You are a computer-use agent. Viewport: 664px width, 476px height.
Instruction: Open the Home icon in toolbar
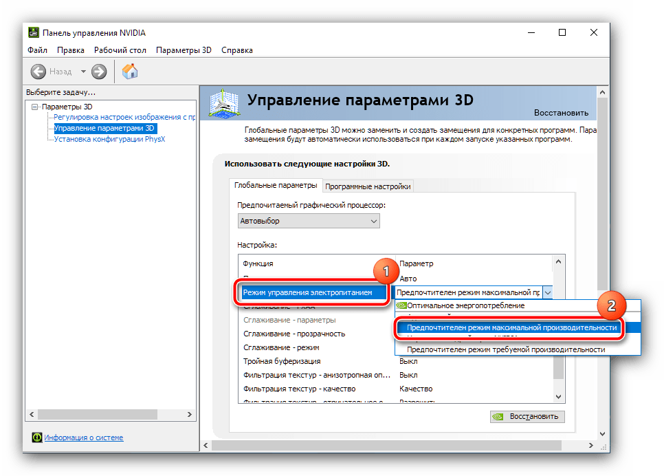(130, 72)
